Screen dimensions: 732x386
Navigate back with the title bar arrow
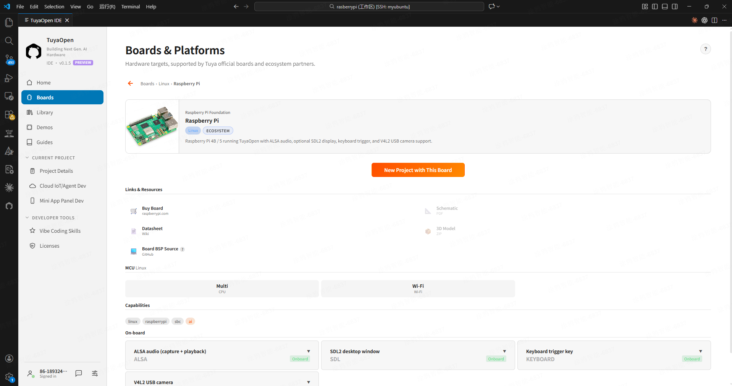[x=236, y=6]
